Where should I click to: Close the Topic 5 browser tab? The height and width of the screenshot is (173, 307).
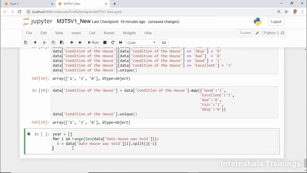52,4
